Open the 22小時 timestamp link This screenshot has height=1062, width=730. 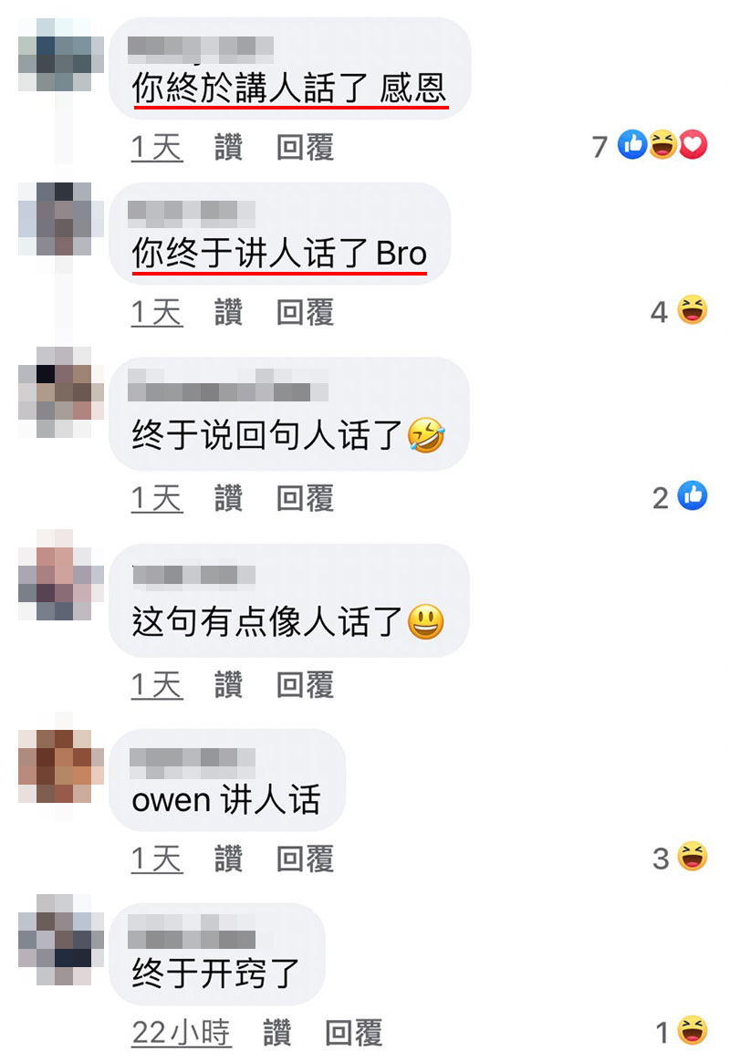182,1033
